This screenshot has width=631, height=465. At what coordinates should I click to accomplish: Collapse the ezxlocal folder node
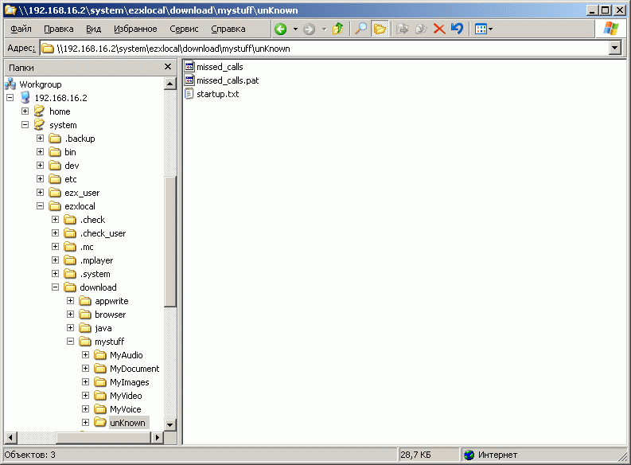40,205
